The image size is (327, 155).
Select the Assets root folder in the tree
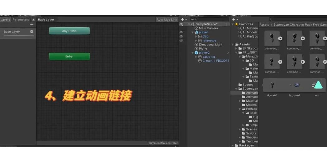click(244, 44)
